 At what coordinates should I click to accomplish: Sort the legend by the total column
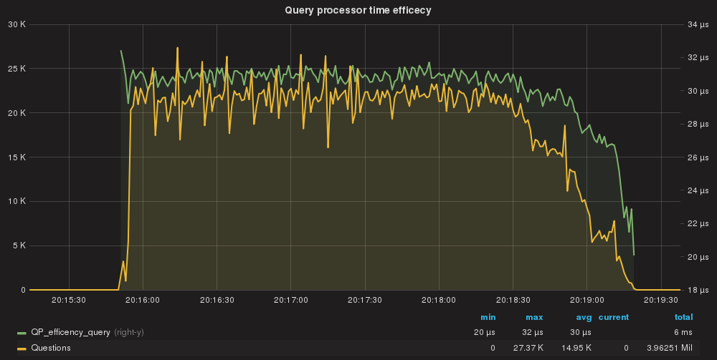point(683,317)
